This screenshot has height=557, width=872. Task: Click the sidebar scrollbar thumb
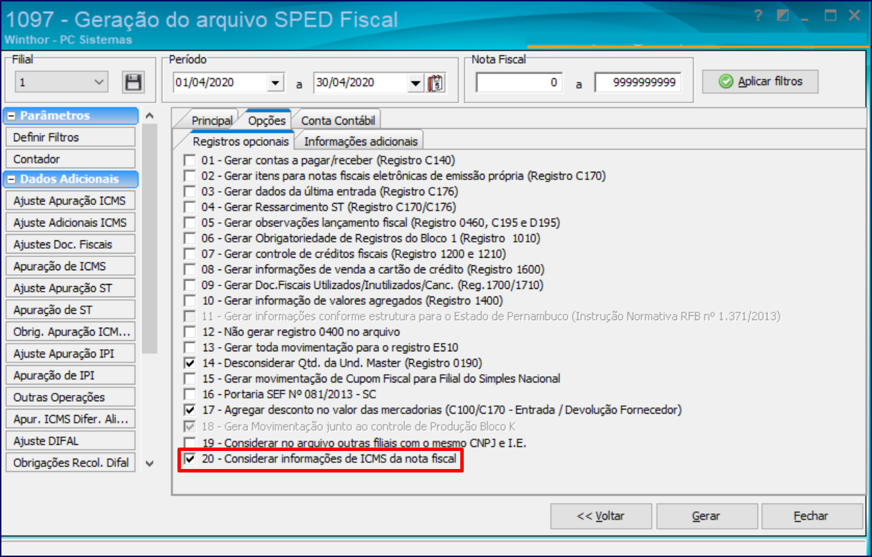[150, 239]
